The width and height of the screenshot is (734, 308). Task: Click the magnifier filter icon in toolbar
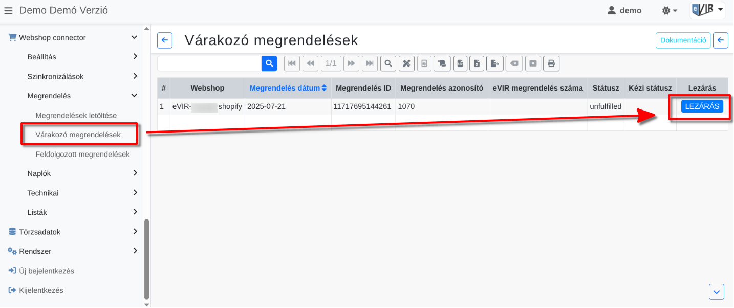tap(388, 63)
